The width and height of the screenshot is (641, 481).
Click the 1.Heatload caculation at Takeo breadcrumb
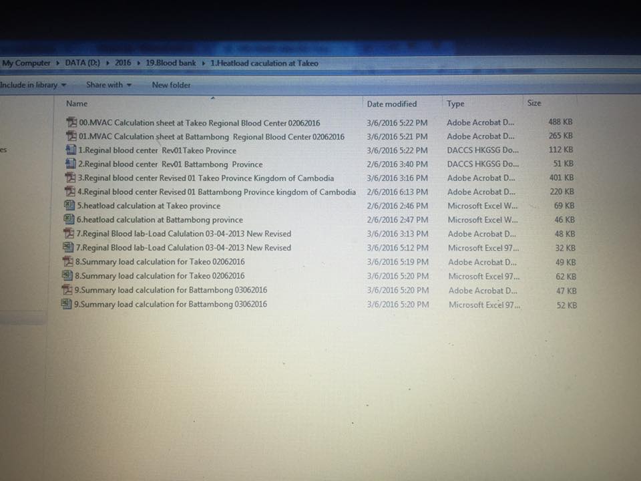(x=264, y=63)
